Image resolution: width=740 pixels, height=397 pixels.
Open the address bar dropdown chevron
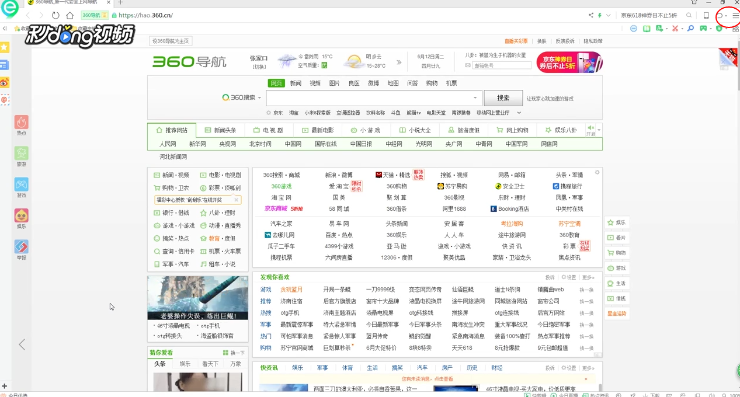608,15
